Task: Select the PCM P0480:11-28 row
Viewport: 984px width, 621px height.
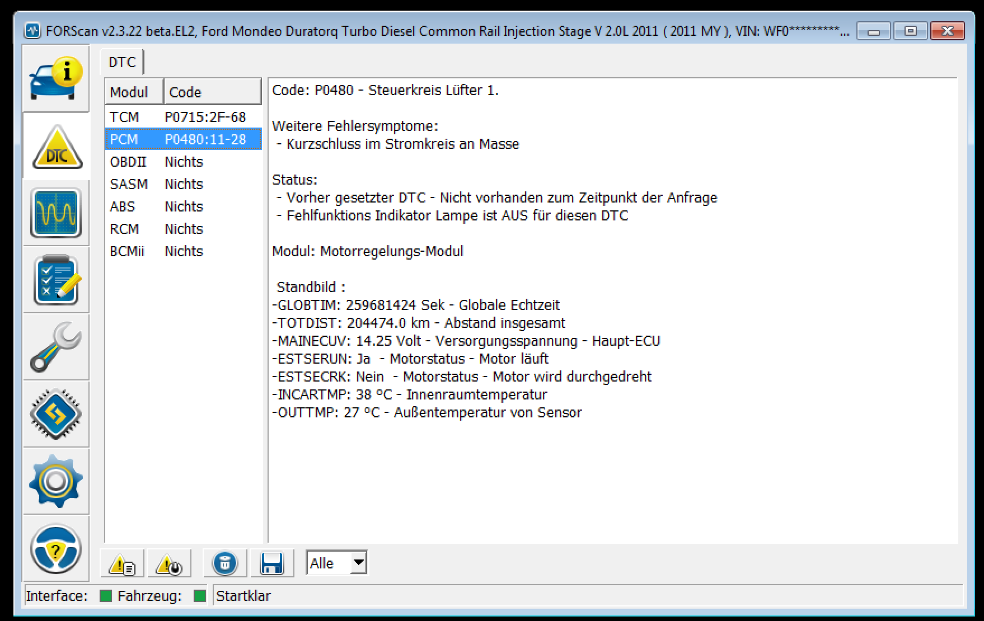Action: tap(183, 139)
